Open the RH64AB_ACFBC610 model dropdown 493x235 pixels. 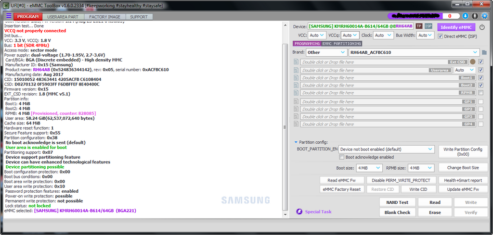(x=414, y=52)
